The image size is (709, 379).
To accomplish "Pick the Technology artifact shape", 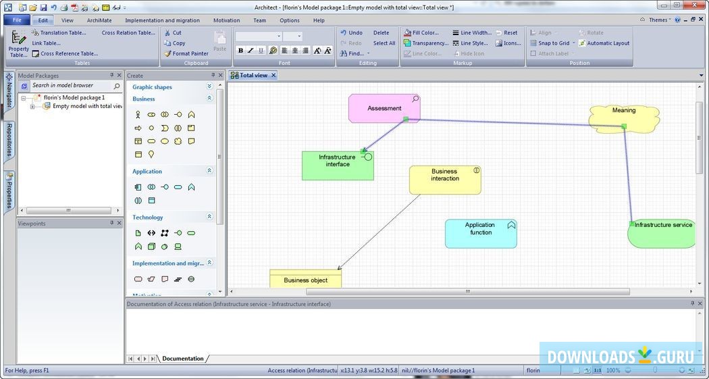I will [138, 233].
